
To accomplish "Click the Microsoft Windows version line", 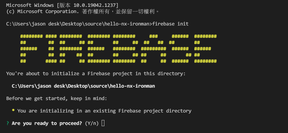I will [x=62, y=5].
